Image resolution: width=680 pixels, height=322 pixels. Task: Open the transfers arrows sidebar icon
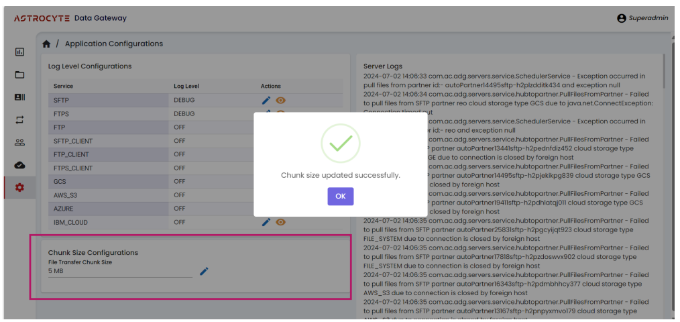tap(19, 120)
